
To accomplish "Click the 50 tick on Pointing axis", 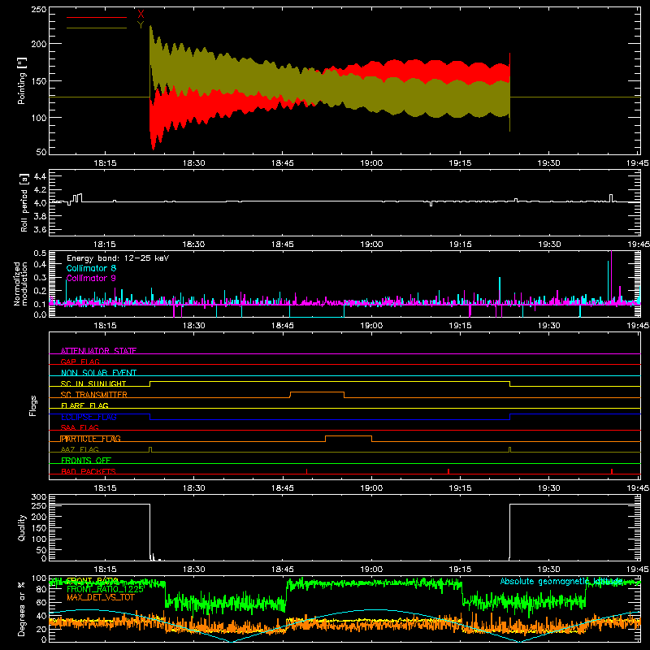I will pyautogui.click(x=41, y=152).
